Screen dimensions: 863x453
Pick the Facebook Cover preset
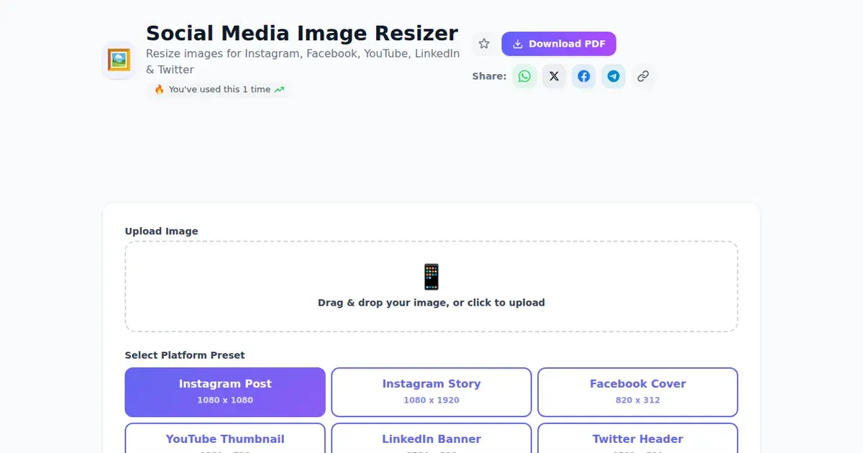tap(638, 392)
